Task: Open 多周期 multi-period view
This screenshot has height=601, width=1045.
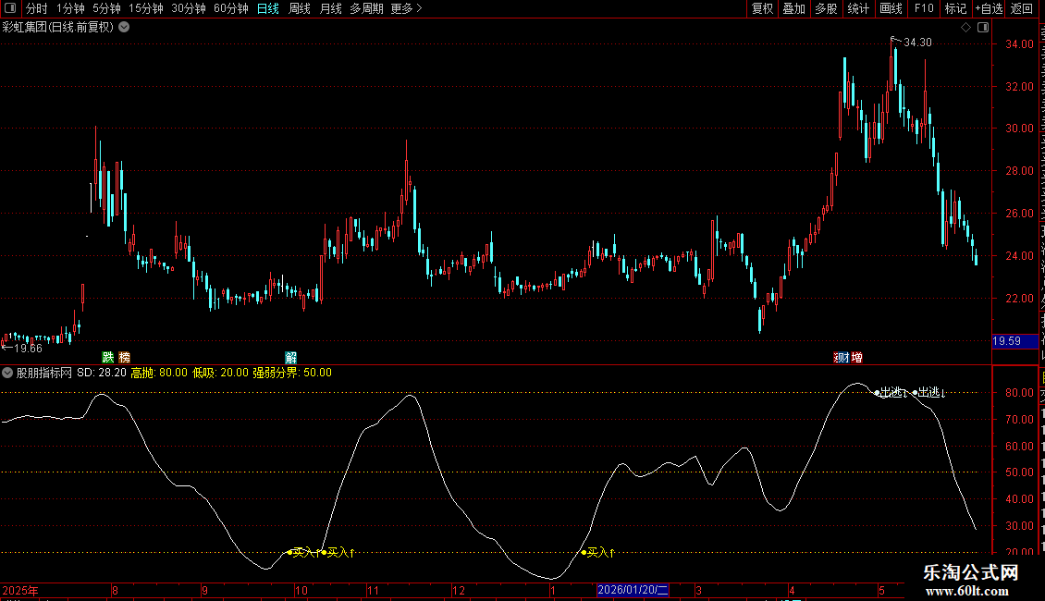Action: (x=366, y=8)
